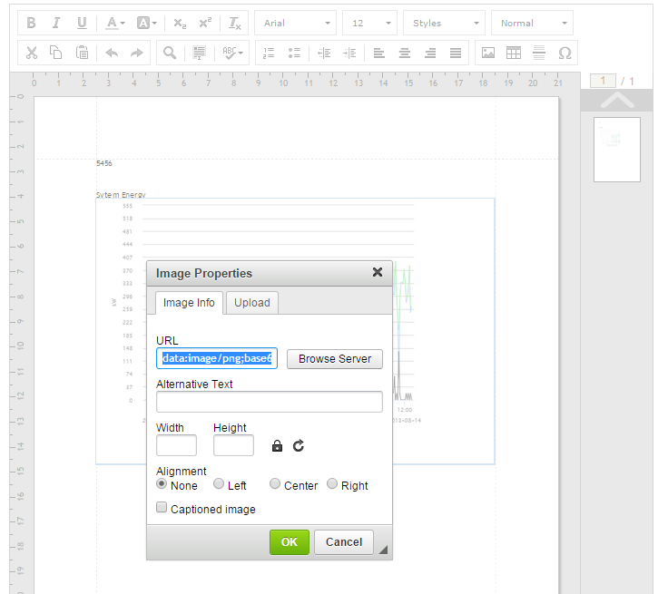Enable the Captioned image checkbox
658x594 pixels.
tap(162, 508)
